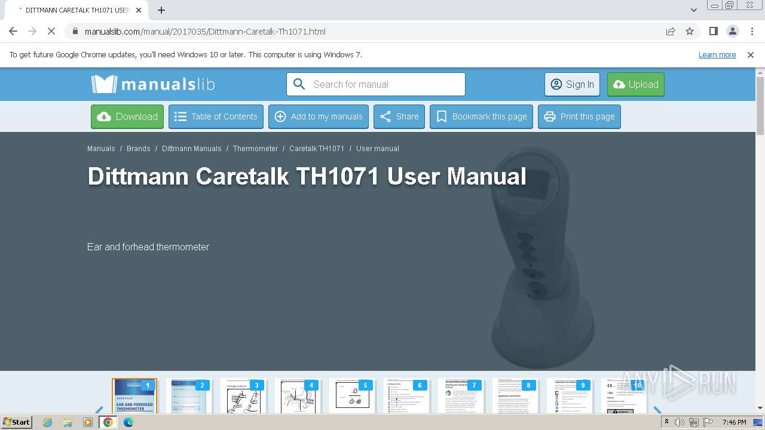Show next thumbnails with right arrow

click(657, 410)
